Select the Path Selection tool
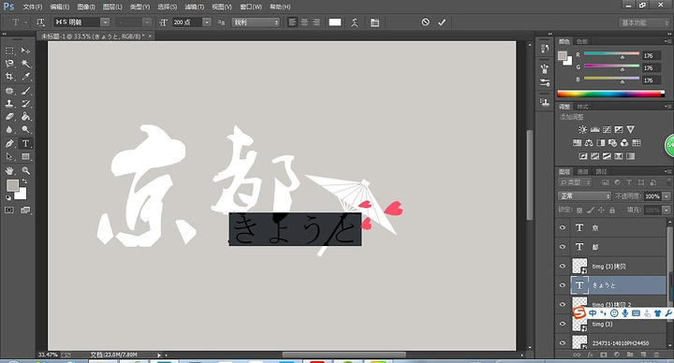 tap(9, 156)
